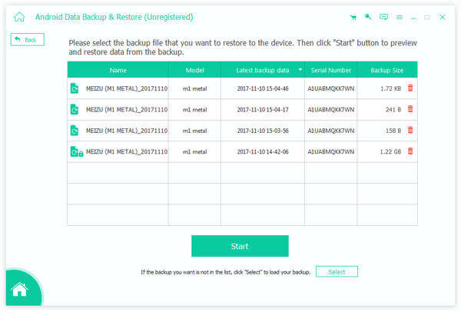Open the feedback chat bubble icon
This screenshot has width=461, height=312.
tap(383, 17)
